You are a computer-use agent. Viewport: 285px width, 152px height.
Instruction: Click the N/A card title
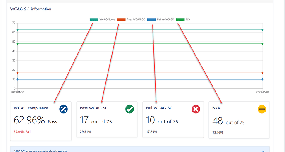pyautogui.click(x=216, y=108)
